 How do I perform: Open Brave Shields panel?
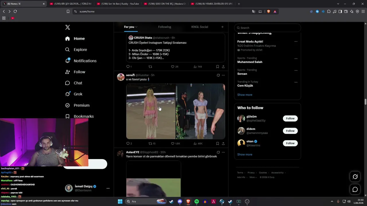click(x=269, y=11)
